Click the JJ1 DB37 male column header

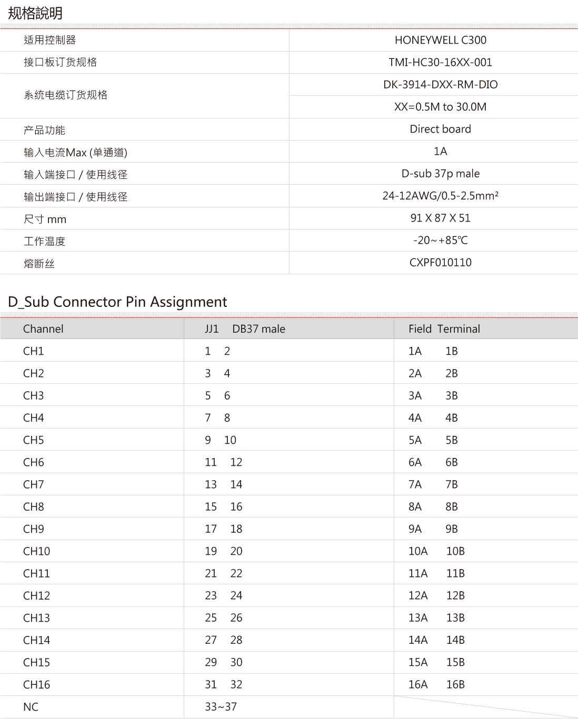pos(245,329)
